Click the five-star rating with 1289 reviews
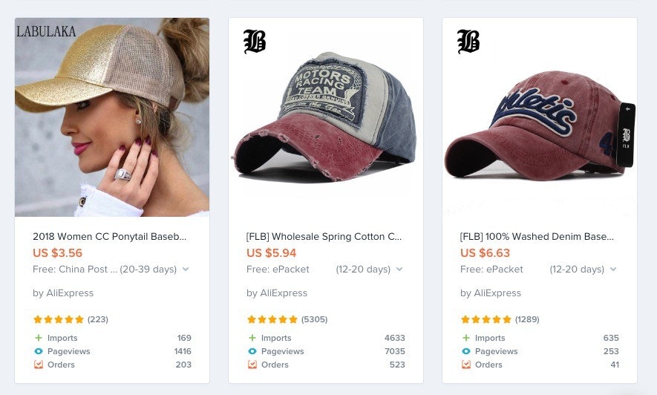Viewport: 657px width, 395px height. click(486, 319)
